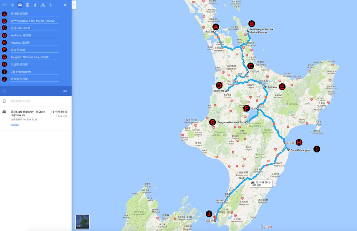357x231 pixels.
Task: Click the red destination pin at Wellington
Action: 215,217
